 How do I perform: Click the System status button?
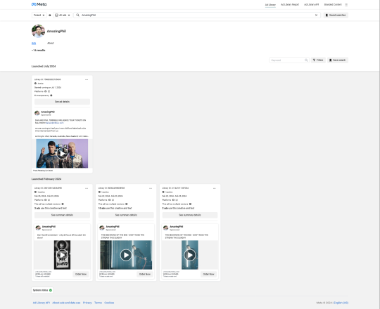42,290
